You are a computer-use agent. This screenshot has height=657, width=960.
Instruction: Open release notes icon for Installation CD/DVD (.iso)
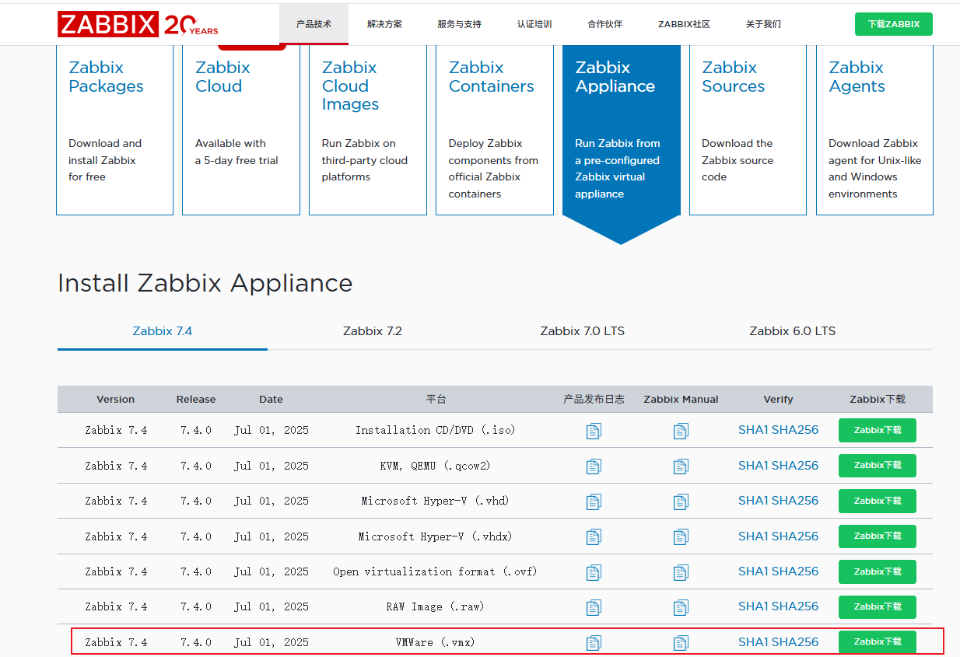pyautogui.click(x=594, y=431)
